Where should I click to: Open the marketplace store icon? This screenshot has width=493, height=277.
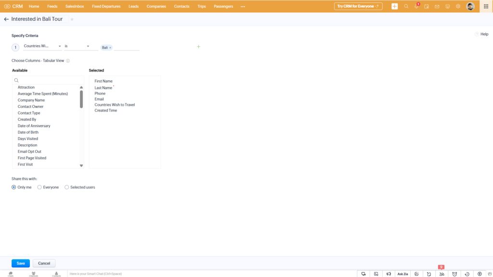[x=447, y=6]
